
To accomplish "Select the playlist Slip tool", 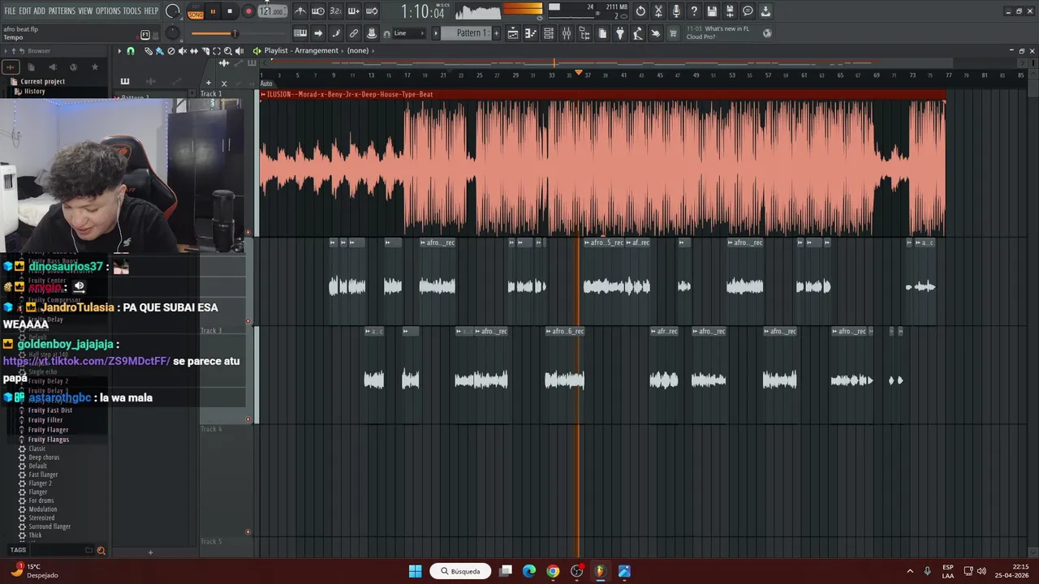I will point(193,51).
